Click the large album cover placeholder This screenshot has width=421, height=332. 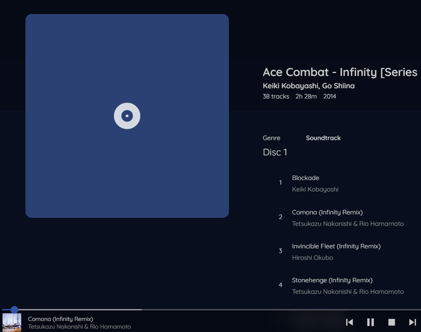127,116
